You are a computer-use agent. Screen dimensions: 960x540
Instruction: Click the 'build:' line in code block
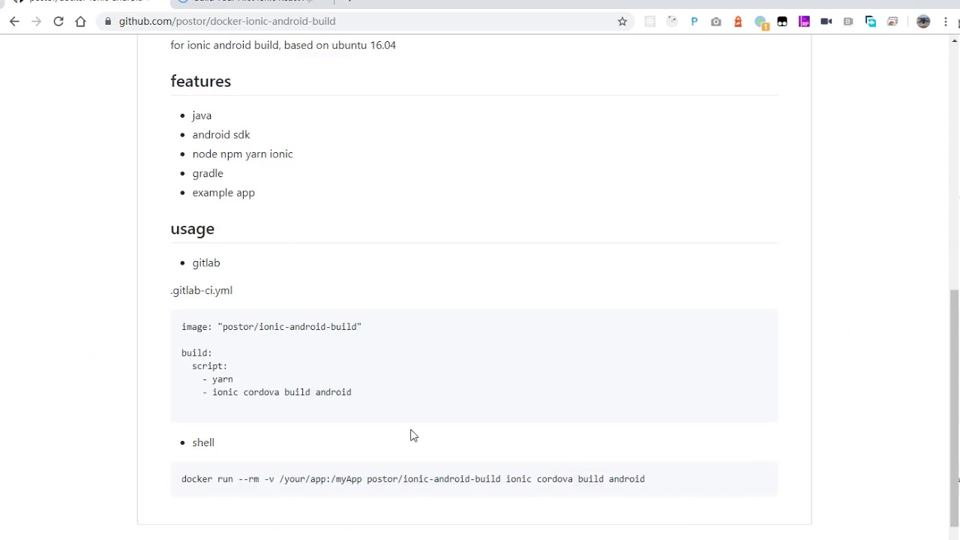coord(196,353)
